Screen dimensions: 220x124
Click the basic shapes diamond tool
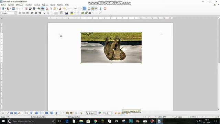coord(31,113)
